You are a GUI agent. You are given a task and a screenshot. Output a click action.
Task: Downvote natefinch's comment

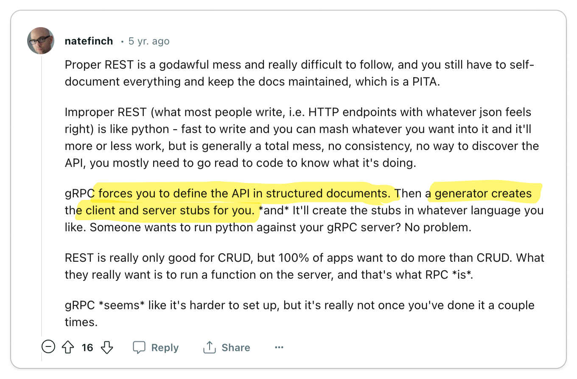107,348
